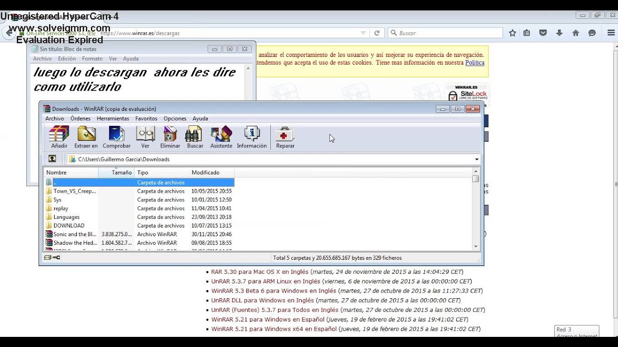Open WinRAR 5.21 para Windows en Español link
The image size is (618, 347).
[268, 320]
